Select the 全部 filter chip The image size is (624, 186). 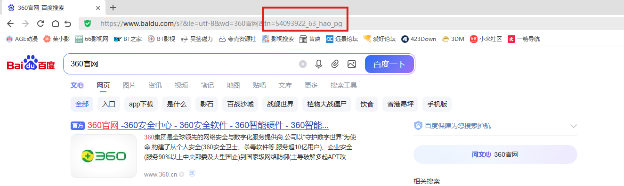coord(82,104)
